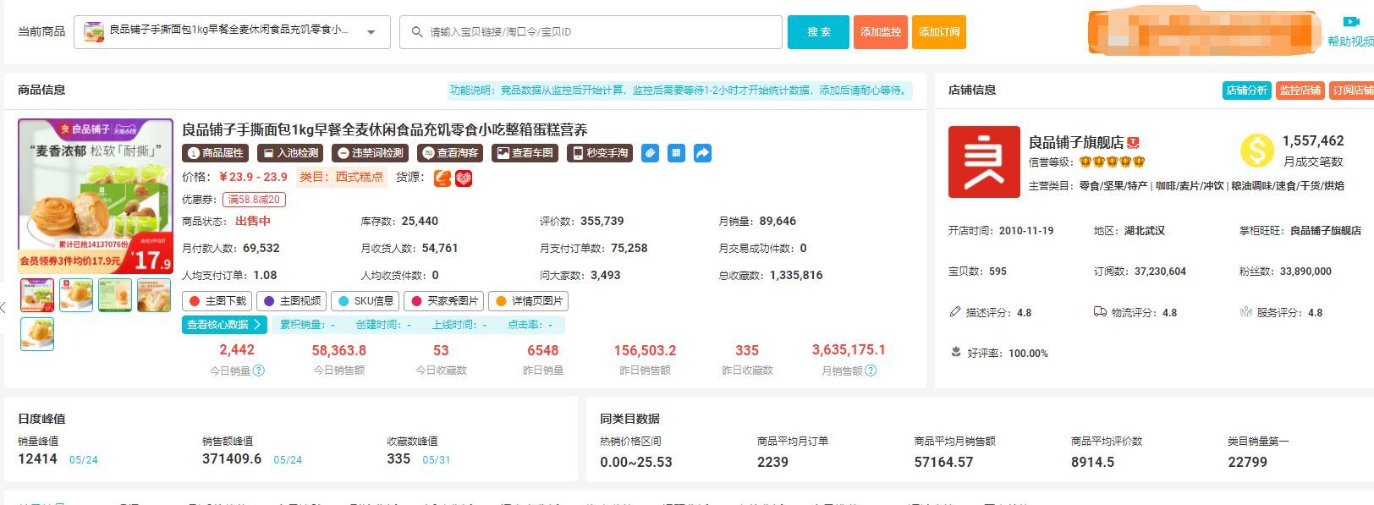Click the 类目：西式糕点 category tag
The height and width of the screenshot is (505, 1374).
coord(341,177)
